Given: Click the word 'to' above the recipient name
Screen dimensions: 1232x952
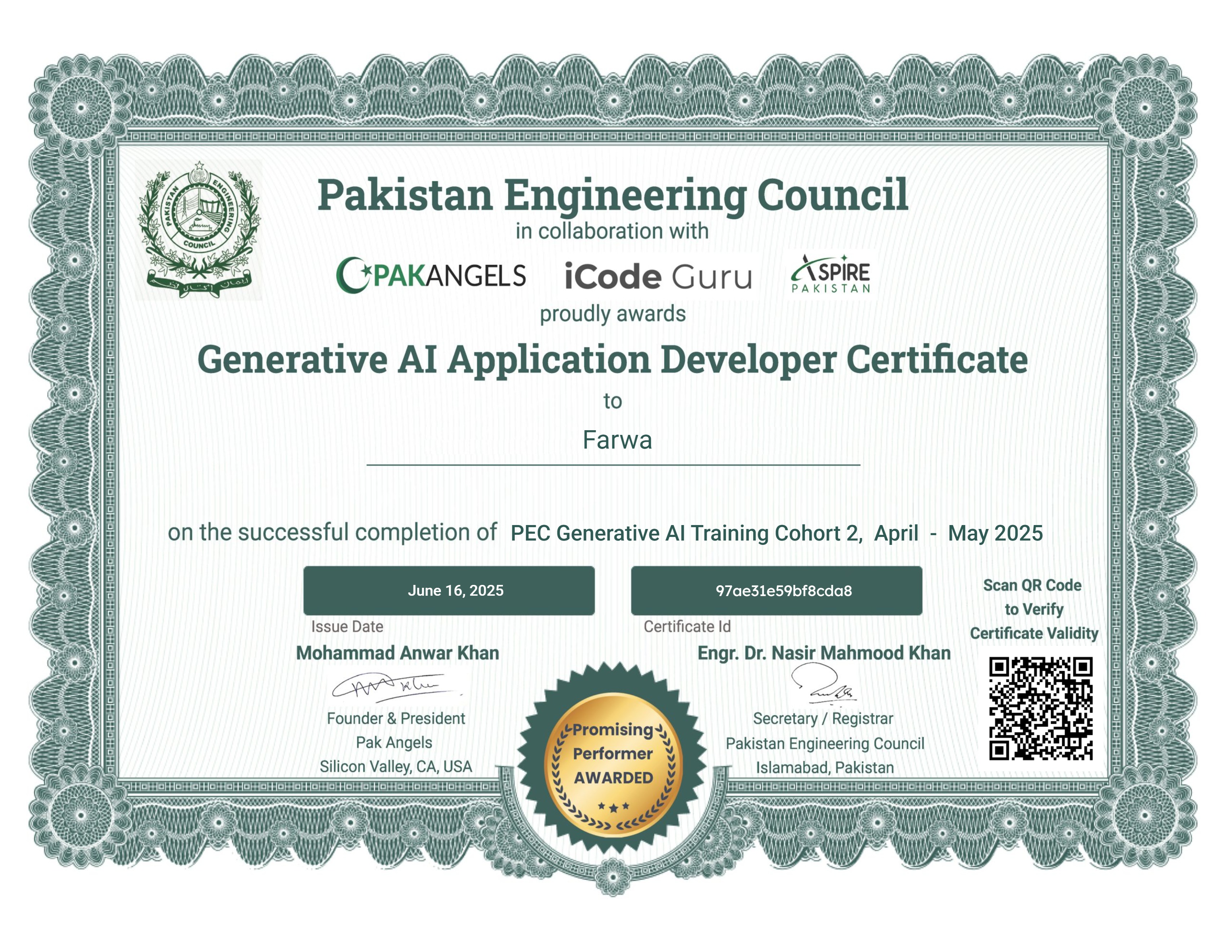Looking at the screenshot, I should 613,401.
